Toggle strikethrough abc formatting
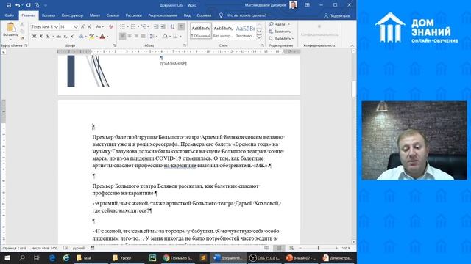Viewport: 471px width, 264px height. [58, 36]
